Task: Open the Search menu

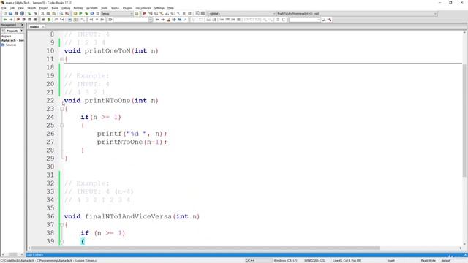Action: click(31, 8)
